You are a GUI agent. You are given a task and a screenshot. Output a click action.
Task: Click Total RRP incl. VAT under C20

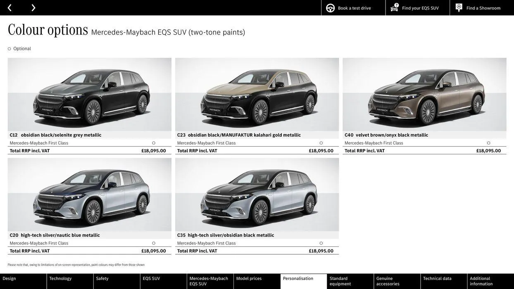(x=30, y=251)
